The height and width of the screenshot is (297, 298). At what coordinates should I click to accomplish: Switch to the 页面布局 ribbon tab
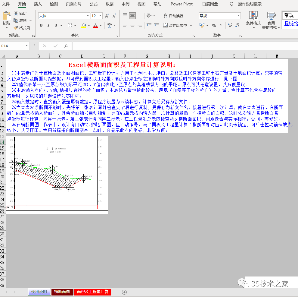point(73,4)
